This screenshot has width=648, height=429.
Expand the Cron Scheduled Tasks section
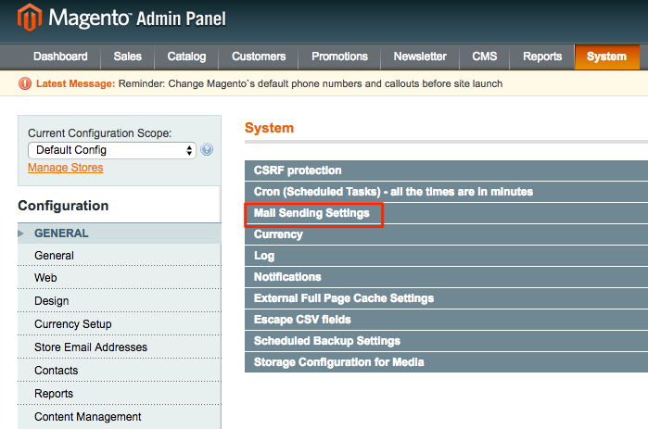click(393, 192)
